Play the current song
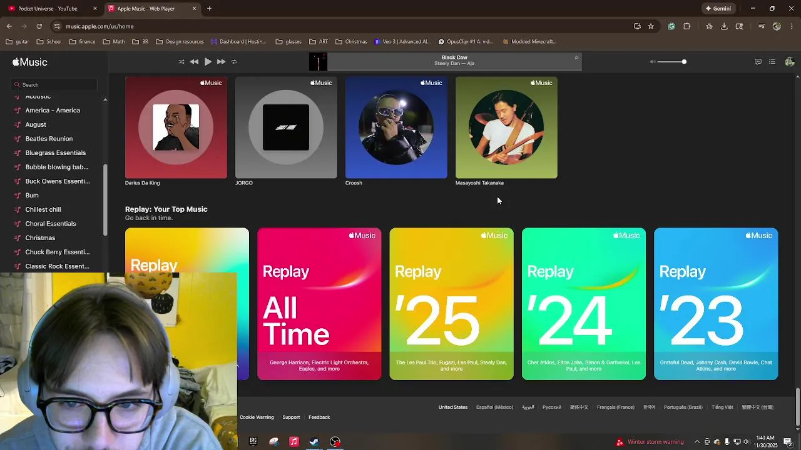 tap(208, 62)
